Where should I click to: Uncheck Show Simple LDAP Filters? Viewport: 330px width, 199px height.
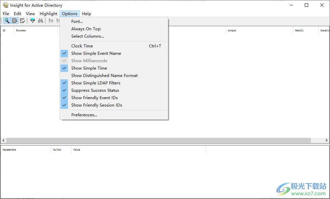(x=114, y=83)
